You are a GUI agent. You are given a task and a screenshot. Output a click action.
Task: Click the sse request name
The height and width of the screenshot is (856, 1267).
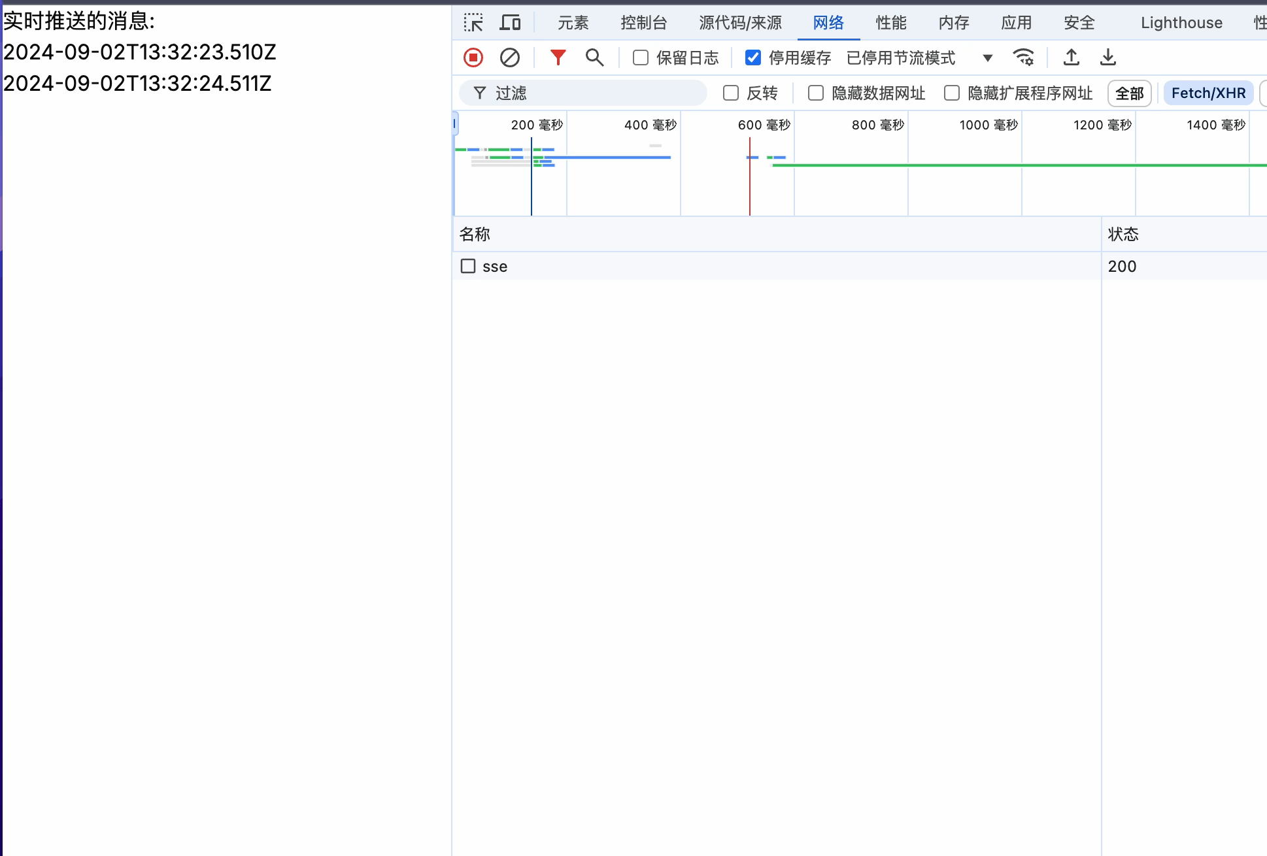495,266
